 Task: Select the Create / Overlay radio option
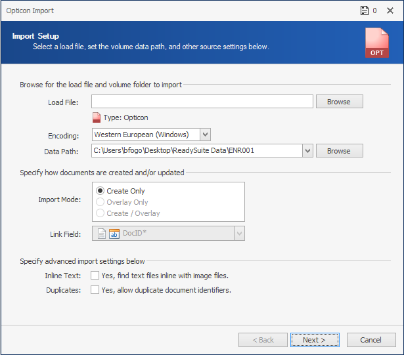pos(100,213)
